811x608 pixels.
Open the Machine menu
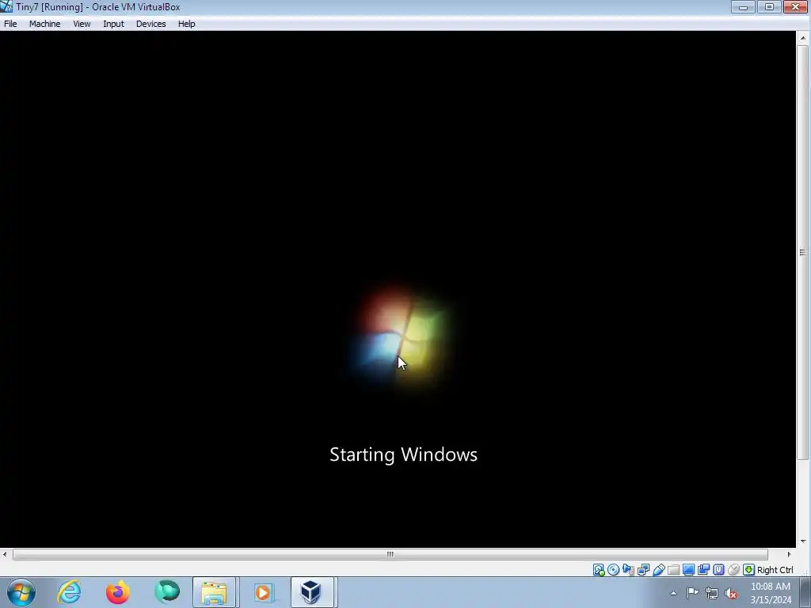pos(44,24)
